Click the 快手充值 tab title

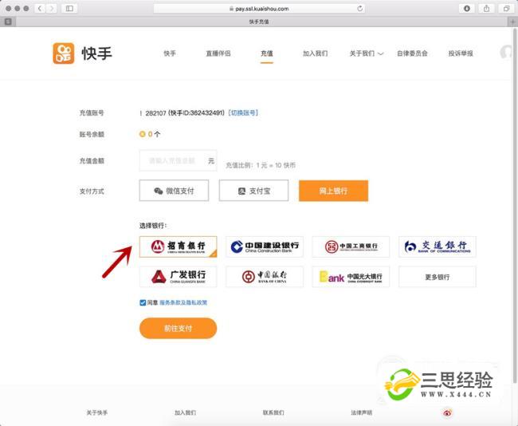(259, 22)
